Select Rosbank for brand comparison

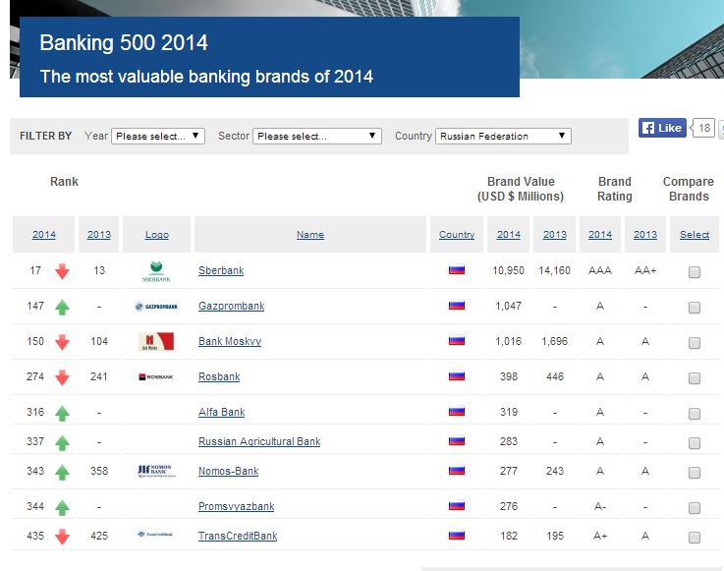(x=694, y=378)
